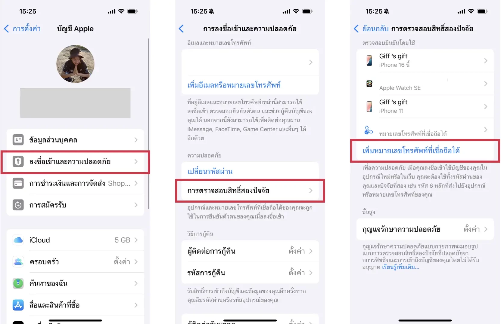Expand ผู้ติดต่อการกู้คืน row chevron
This screenshot has width=501, height=324.
(x=311, y=251)
